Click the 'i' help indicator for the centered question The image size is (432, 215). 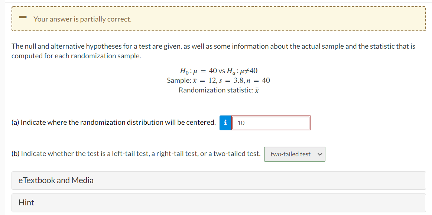tap(226, 123)
